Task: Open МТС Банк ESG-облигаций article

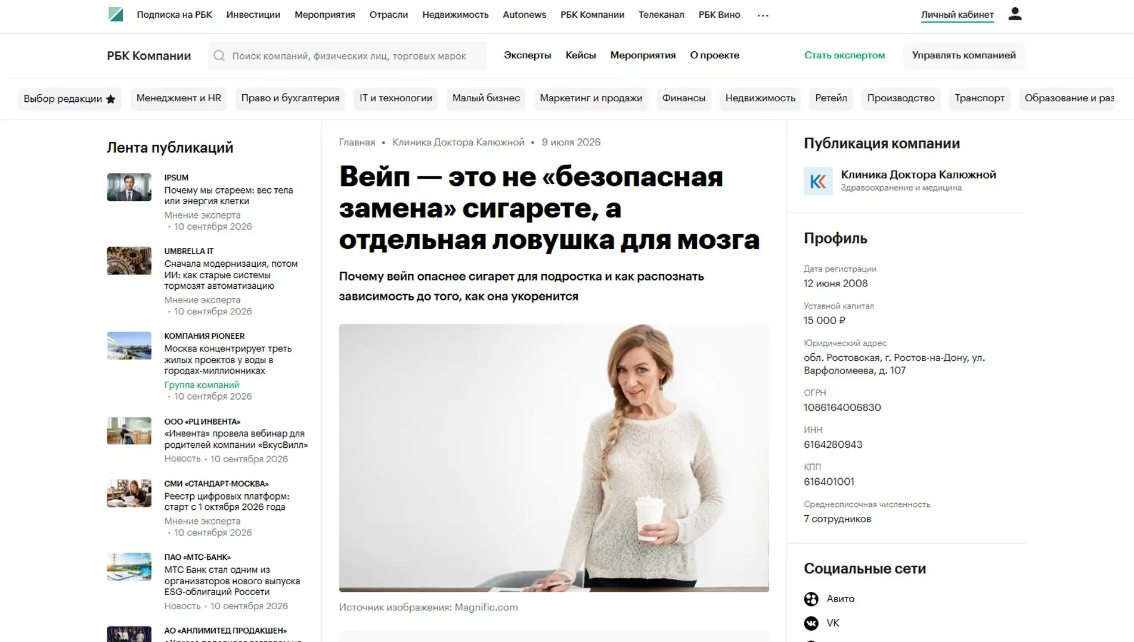Action: click(232, 581)
